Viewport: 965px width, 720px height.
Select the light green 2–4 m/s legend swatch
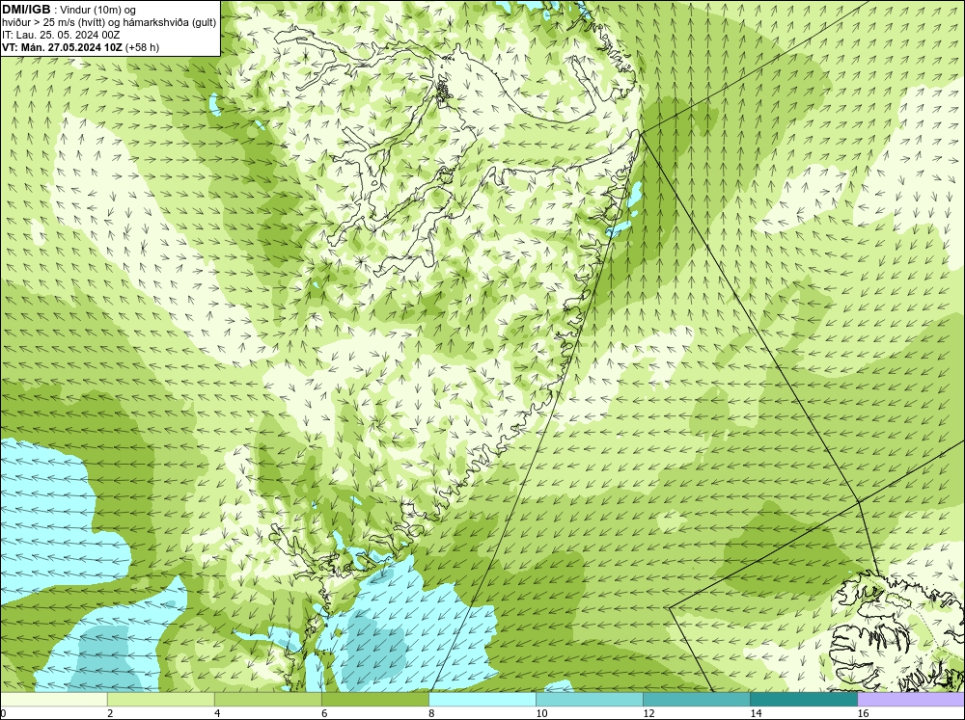[160, 699]
